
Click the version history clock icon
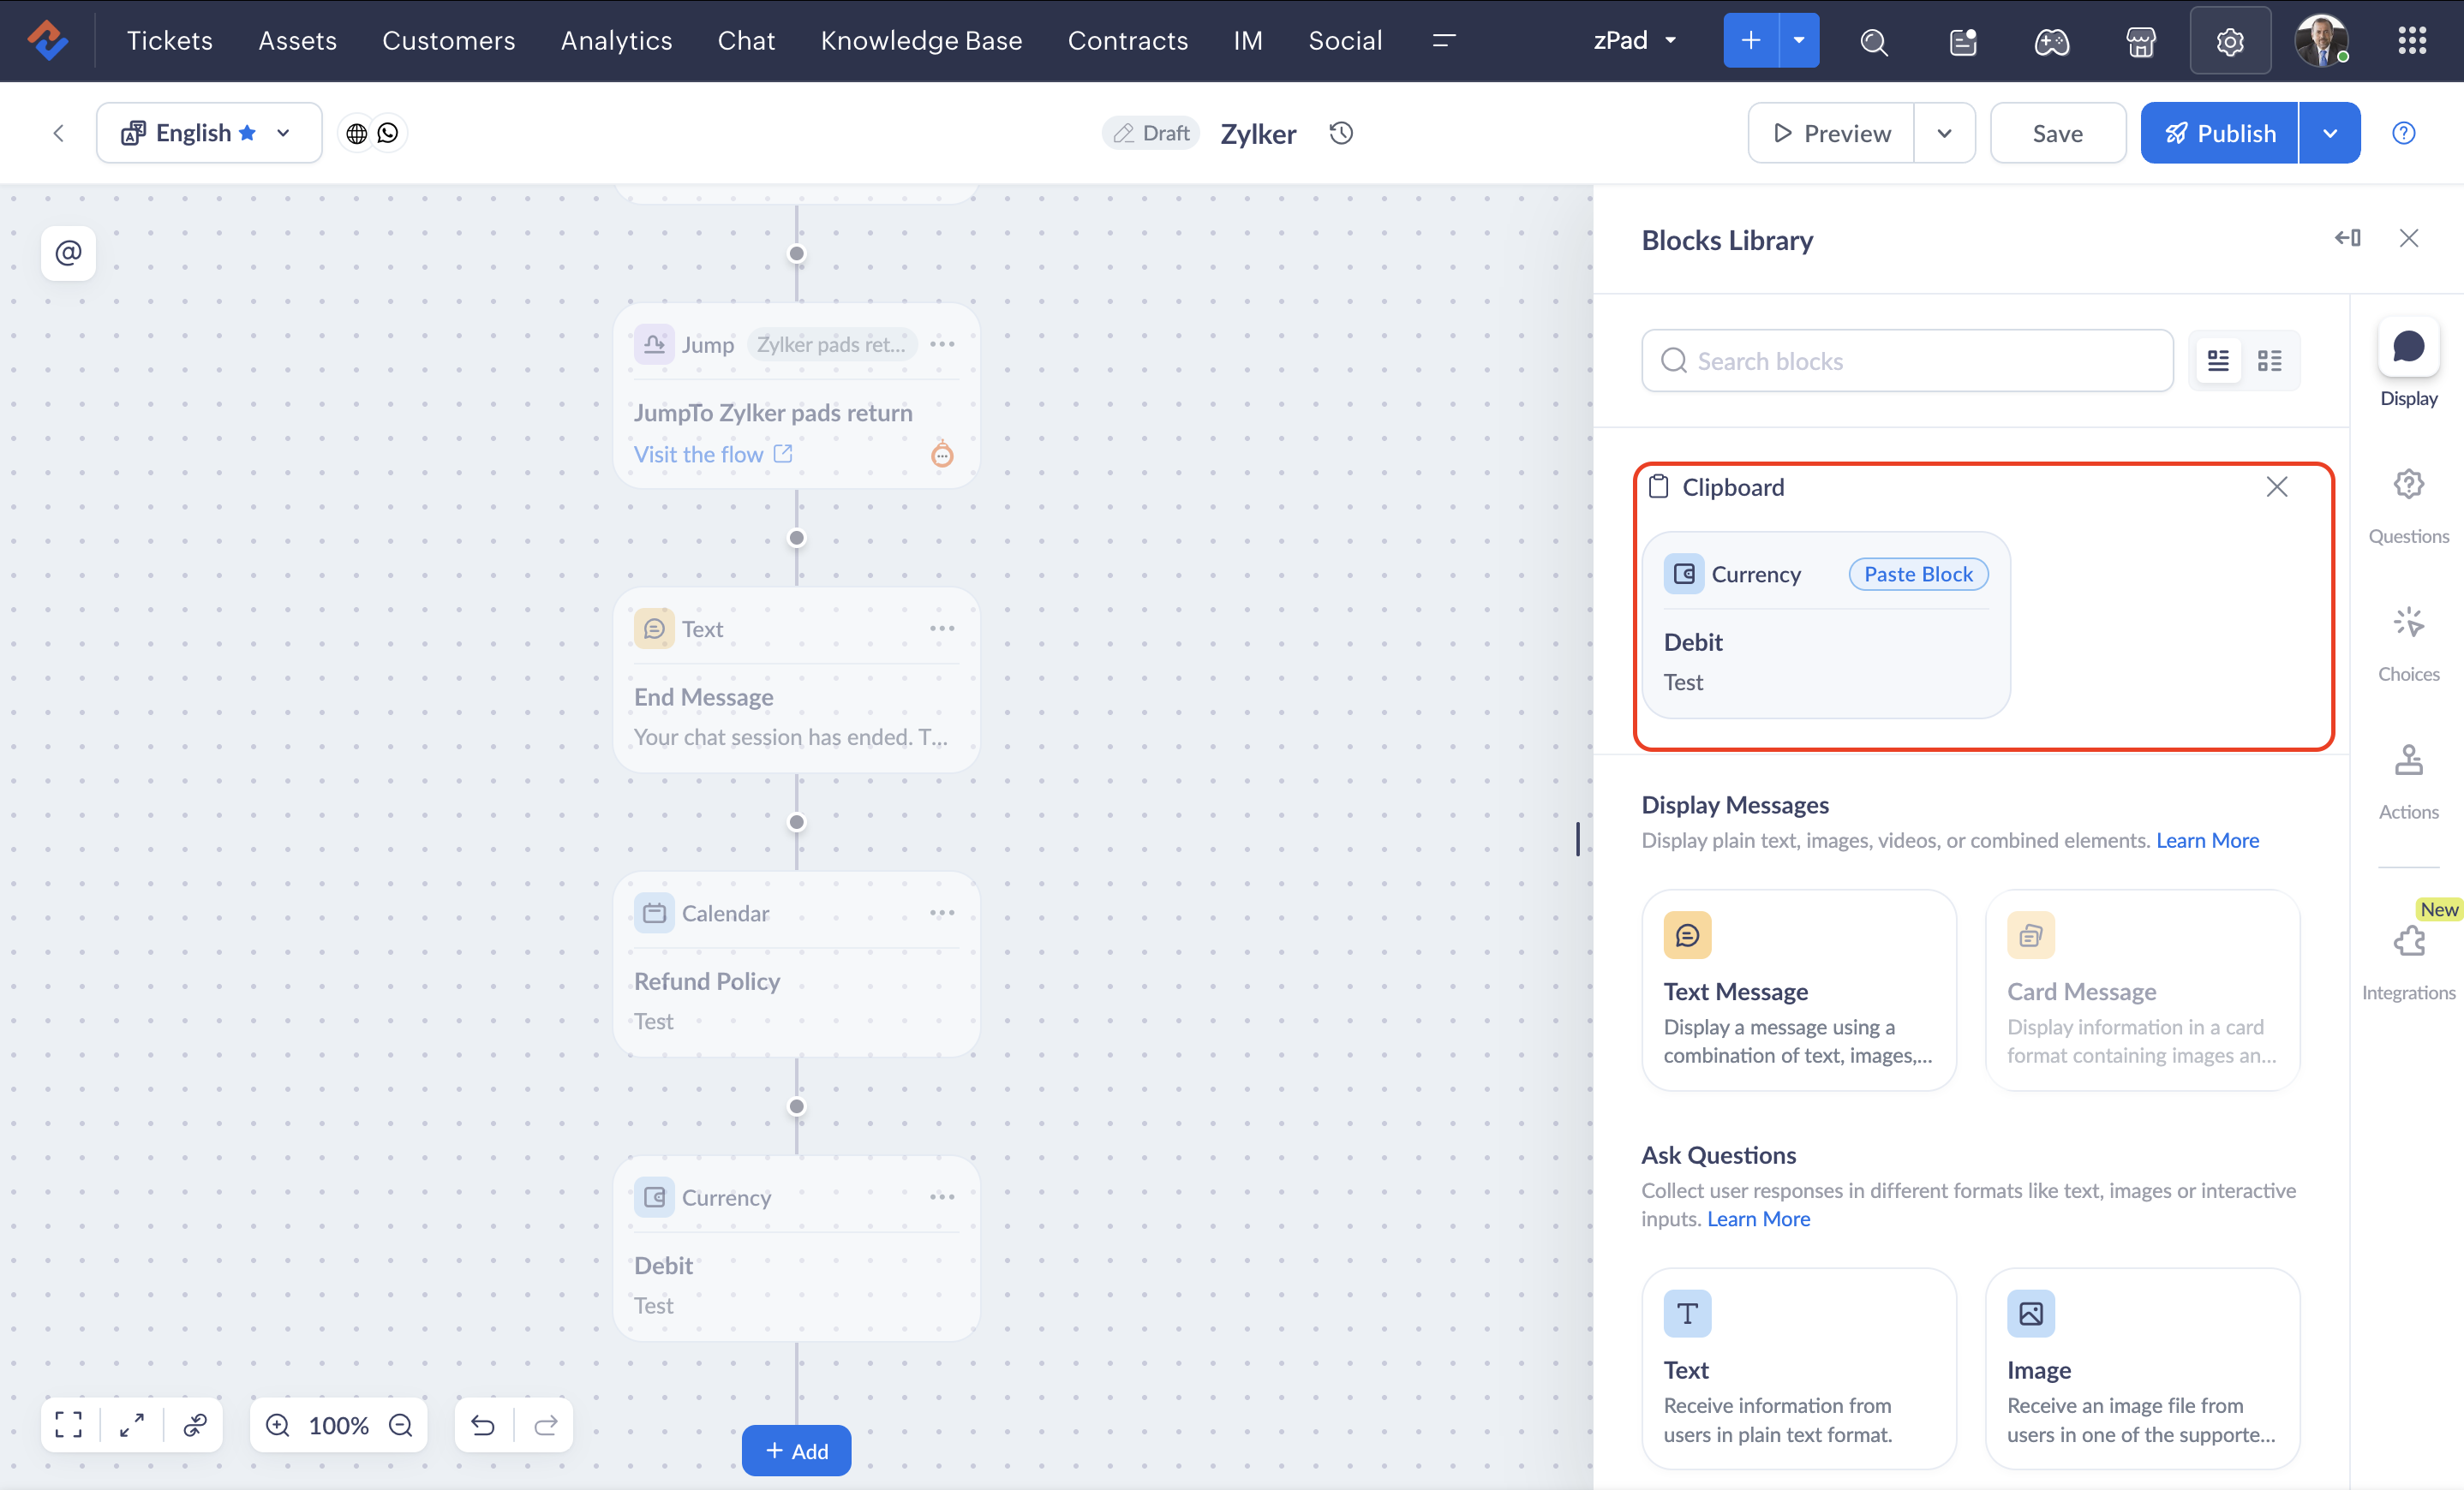coord(1341,133)
